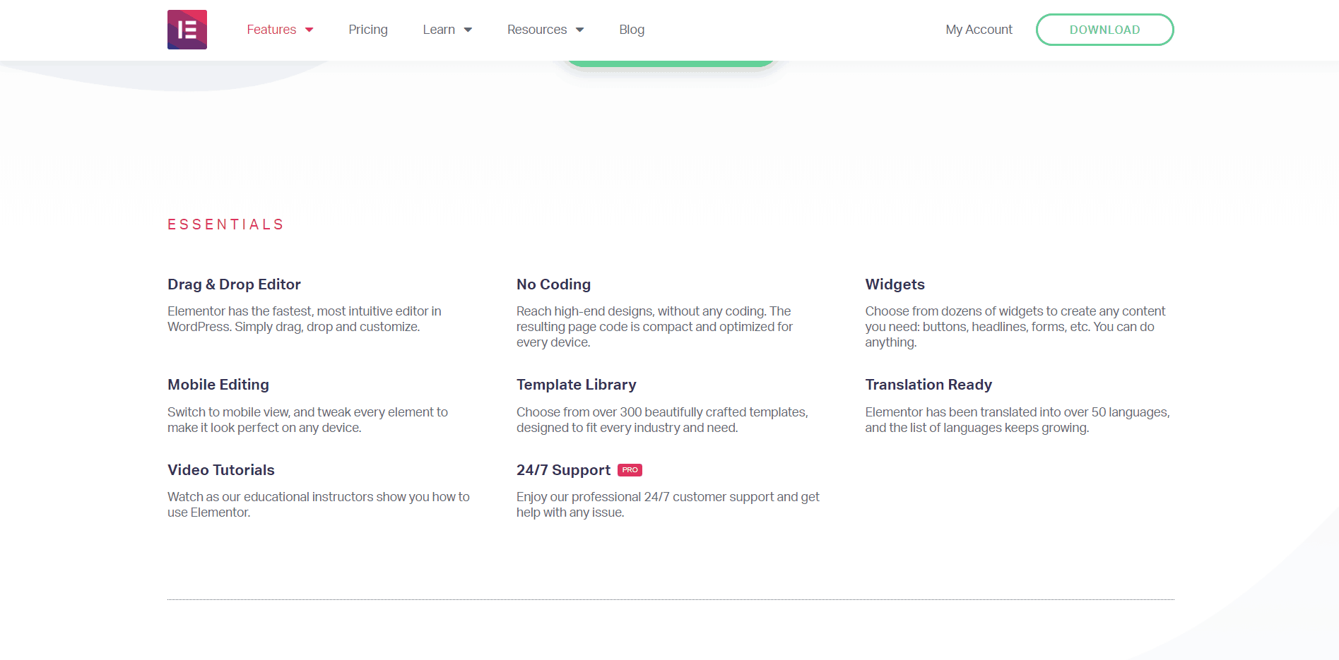Open the Resources menu item
1339x660 pixels.
coord(537,30)
